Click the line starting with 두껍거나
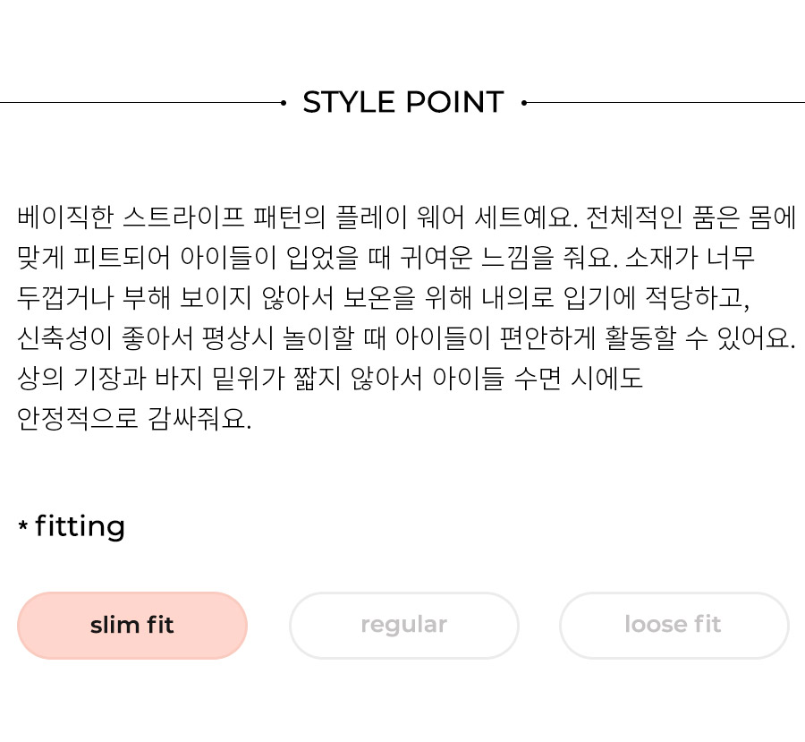Image resolution: width=805 pixels, height=742 pixels. click(384, 298)
